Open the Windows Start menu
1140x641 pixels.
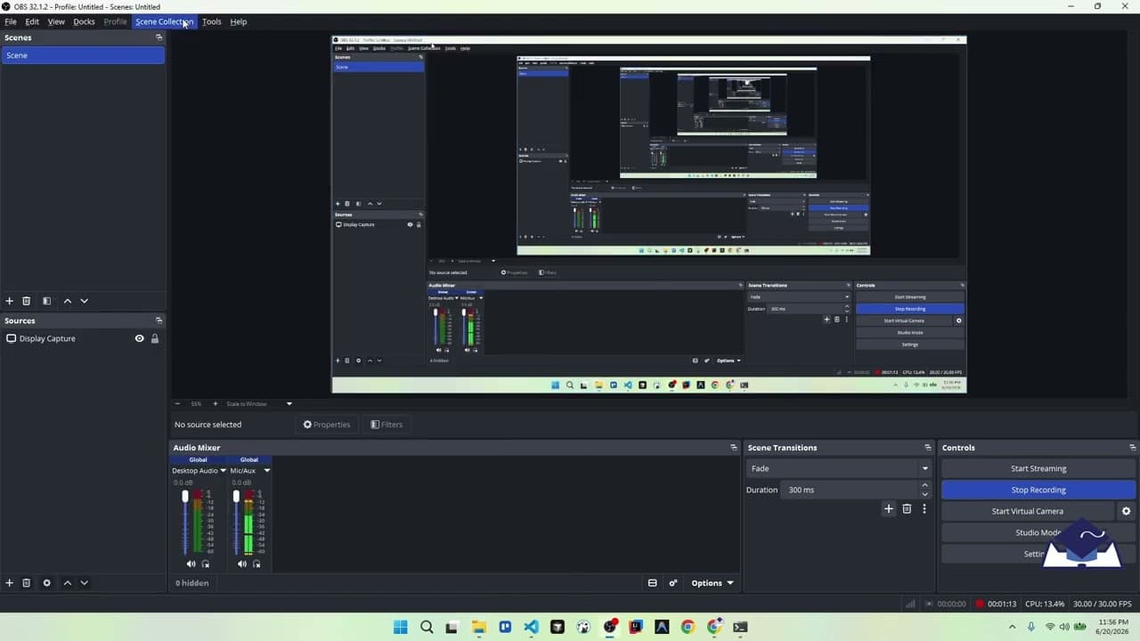[x=401, y=627]
